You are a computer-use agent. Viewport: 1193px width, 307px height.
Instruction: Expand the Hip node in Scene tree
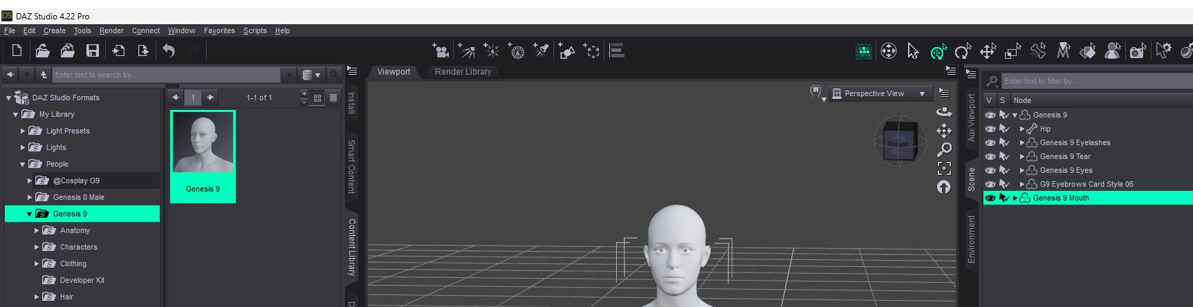[1022, 129]
